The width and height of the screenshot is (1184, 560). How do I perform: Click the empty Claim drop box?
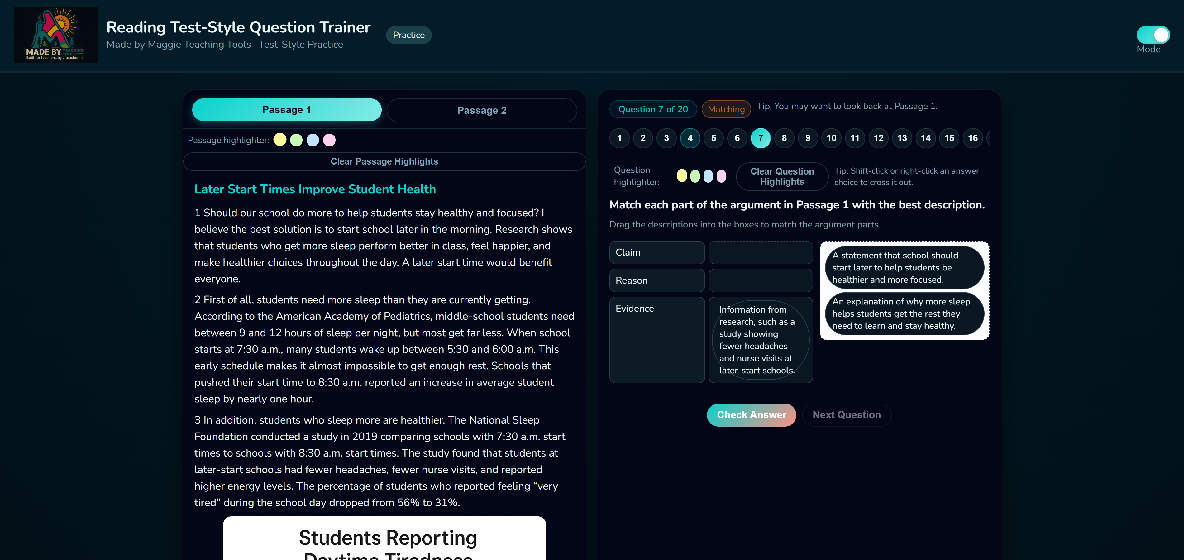click(x=760, y=252)
